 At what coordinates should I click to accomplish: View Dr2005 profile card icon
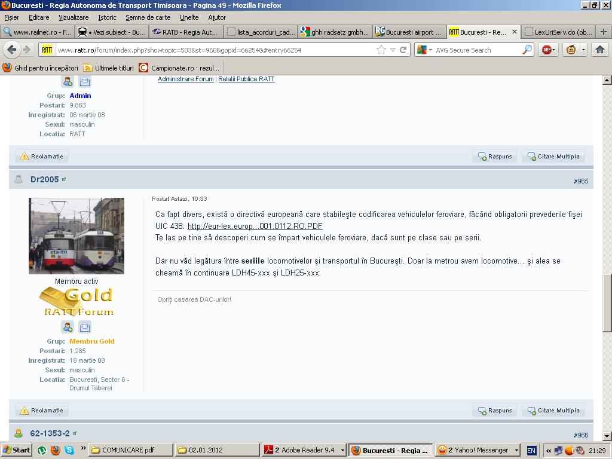[x=68, y=327]
